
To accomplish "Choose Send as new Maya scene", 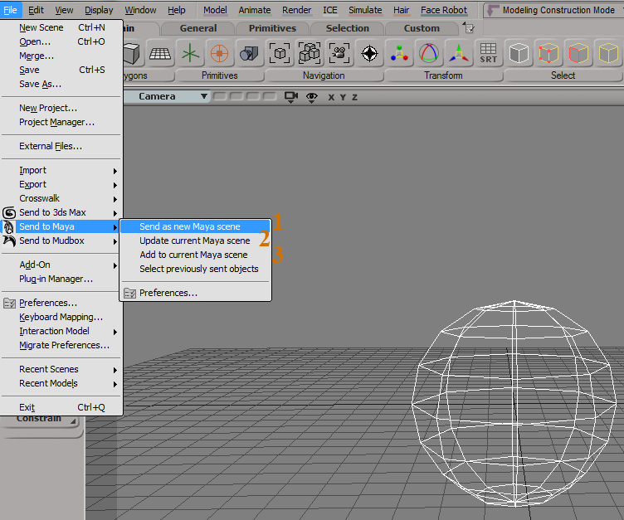I will (195, 226).
